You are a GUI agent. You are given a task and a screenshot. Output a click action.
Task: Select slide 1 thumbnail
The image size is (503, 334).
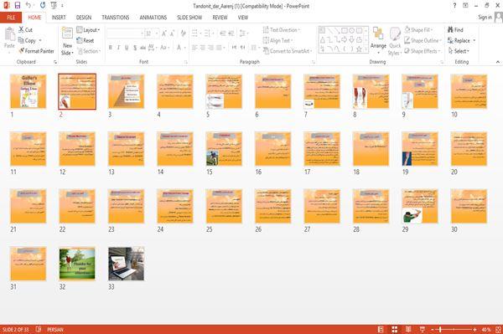(29, 91)
